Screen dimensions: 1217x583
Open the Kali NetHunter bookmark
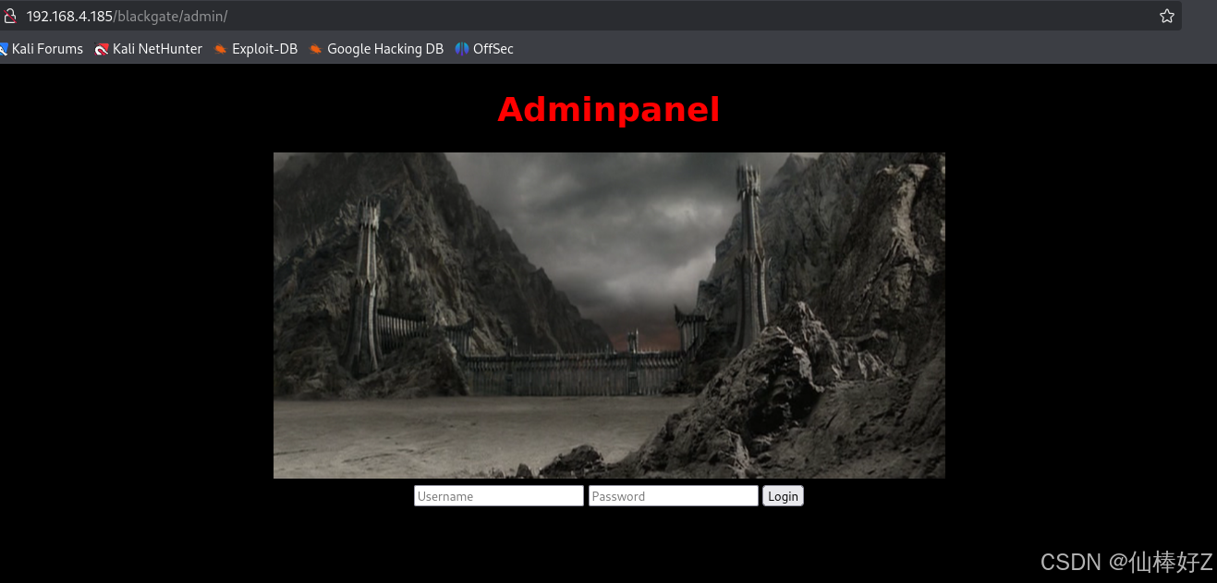tap(149, 49)
